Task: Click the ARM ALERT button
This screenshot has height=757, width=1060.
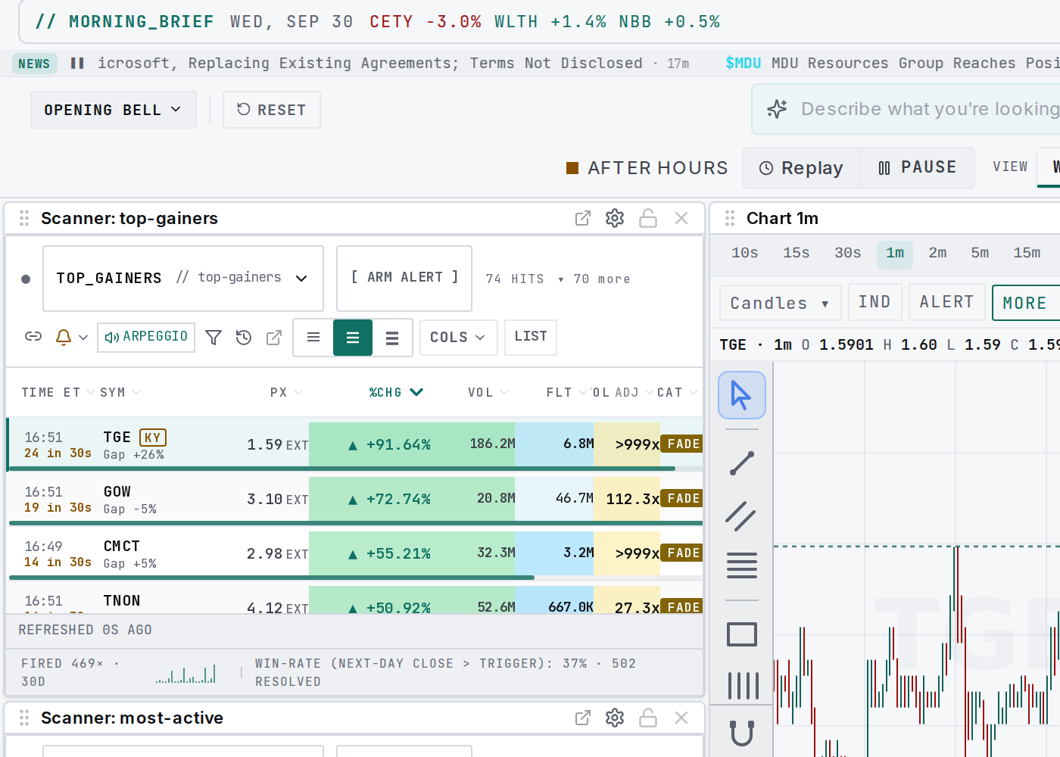Action: coord(404,279)
